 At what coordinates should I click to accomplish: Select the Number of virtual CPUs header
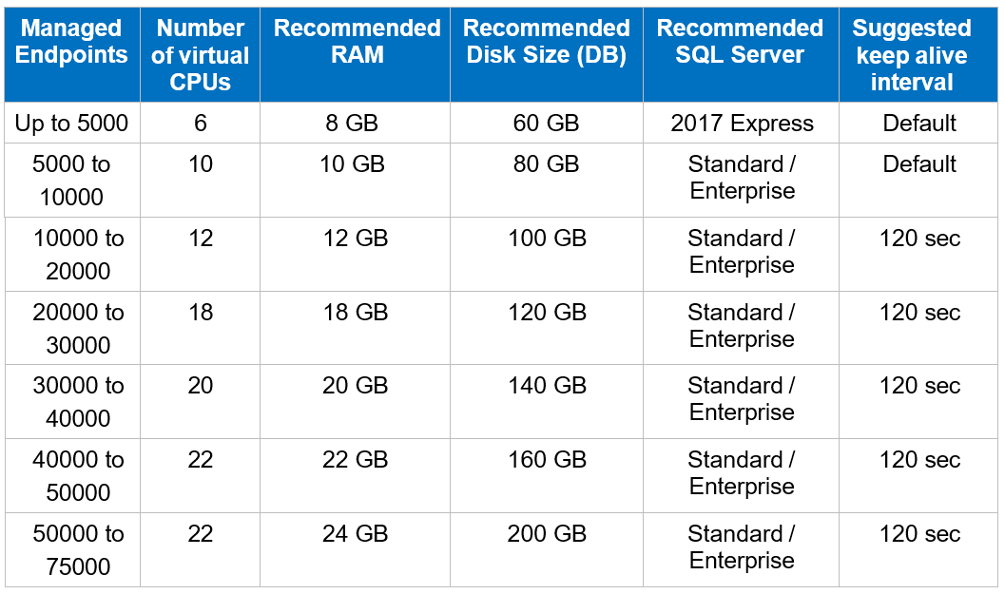click(200, 55)
